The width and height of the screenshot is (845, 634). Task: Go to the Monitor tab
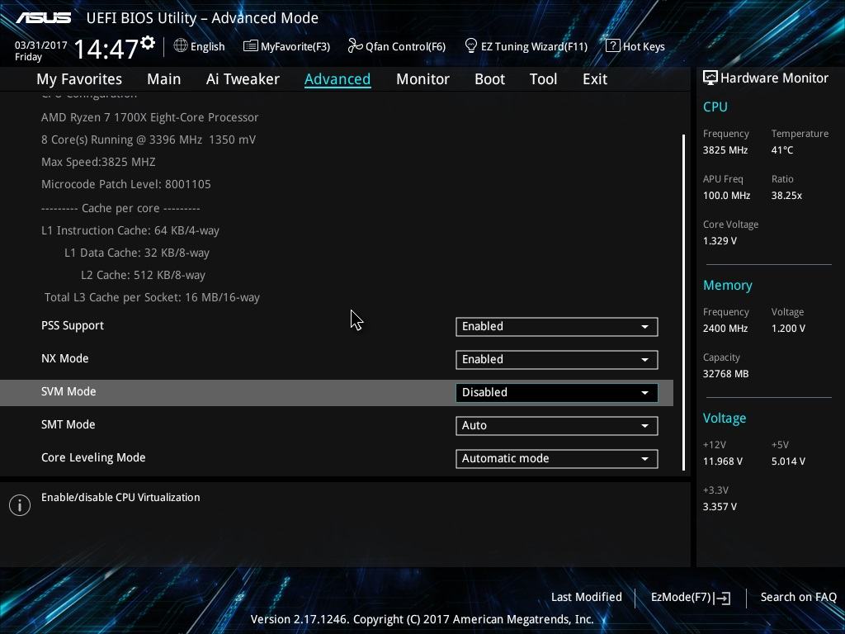422,79
